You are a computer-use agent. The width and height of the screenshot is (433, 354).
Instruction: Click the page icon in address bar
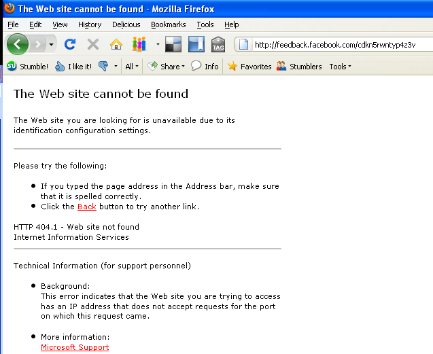click(x=243, y=44)
